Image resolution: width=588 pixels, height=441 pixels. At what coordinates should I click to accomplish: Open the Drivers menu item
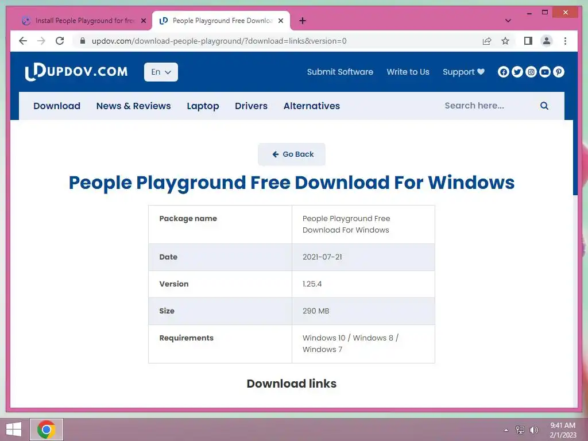(x=251, y=106)
